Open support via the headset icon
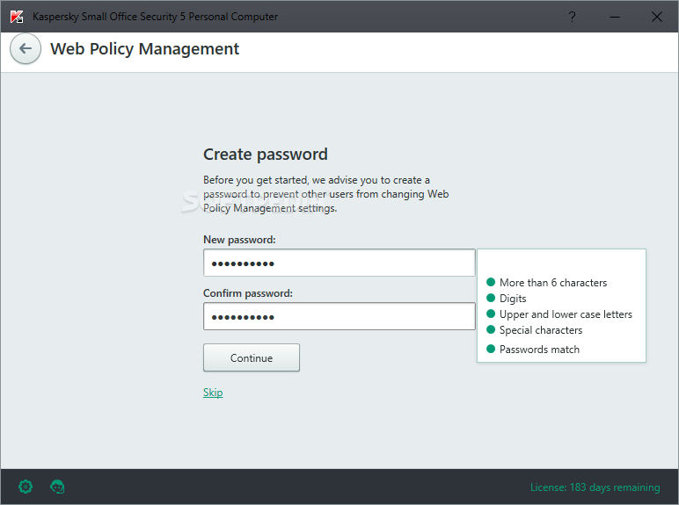 coord(57,487)
